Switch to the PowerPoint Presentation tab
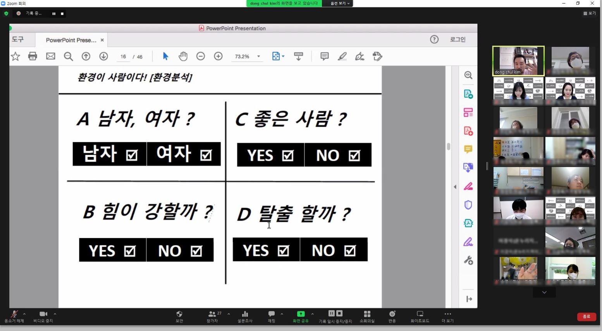 click(x=71, y=40)
